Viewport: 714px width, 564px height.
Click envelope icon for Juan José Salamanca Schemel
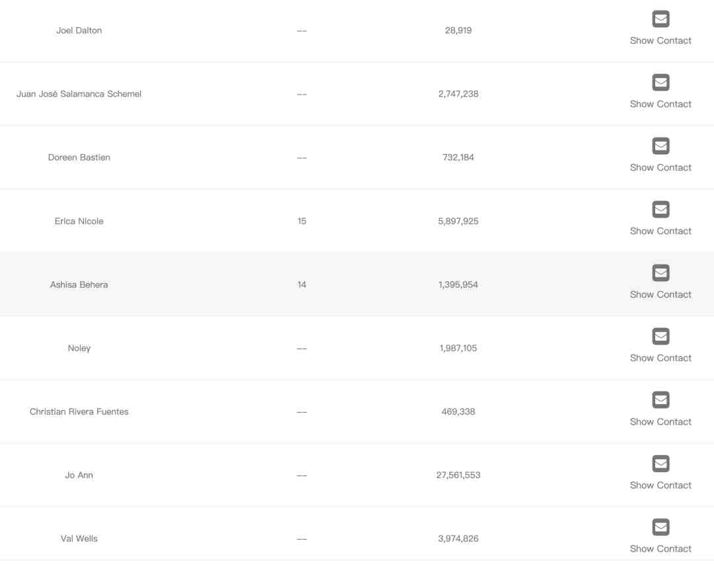pos(660,83)
